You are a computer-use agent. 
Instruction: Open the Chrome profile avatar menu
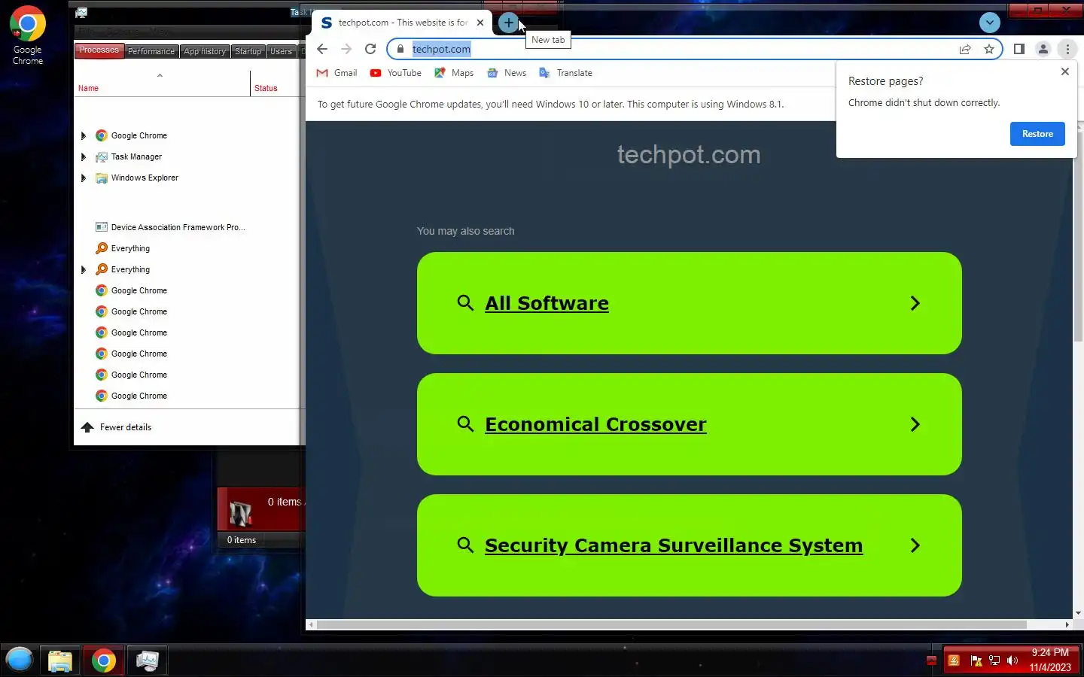click(x=1043, y=49)
